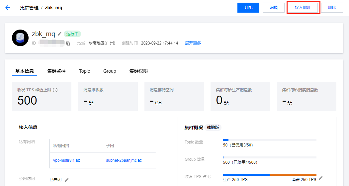Click the Topic 数量 usage bar
This screenshot has width=349, height=186.
[x=270, y=140]
